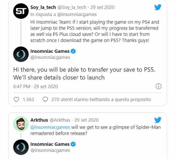The height and width of the screenshot is (159, 177).
Task: Open '270 utenti stanno twittando a questo proposito'
Action: (101, 100)
